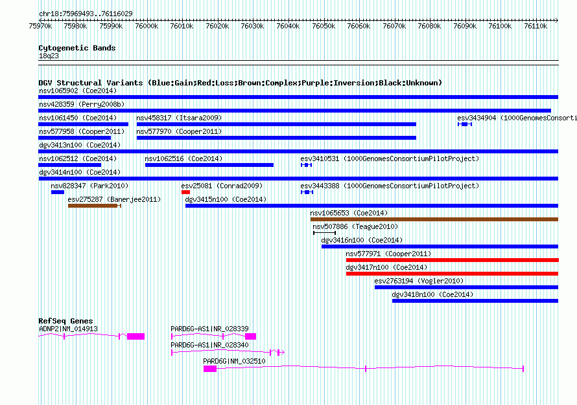Select the red esv25081 (Conrad2009) loss block
Viewport: 577px width, 405px height.
click(185, 192)
